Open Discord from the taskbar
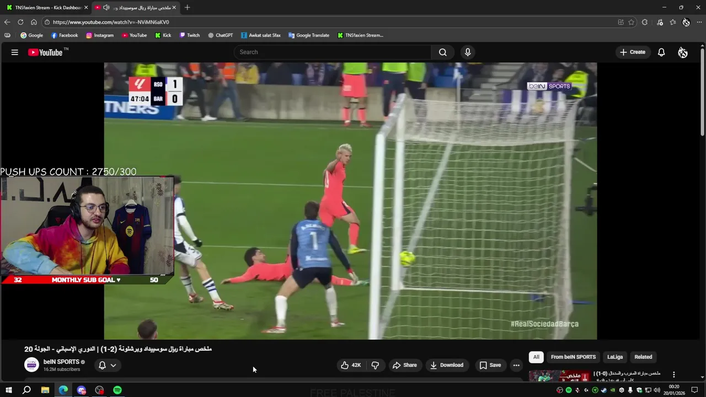The image size is (706, 397). tap(82, 390)
